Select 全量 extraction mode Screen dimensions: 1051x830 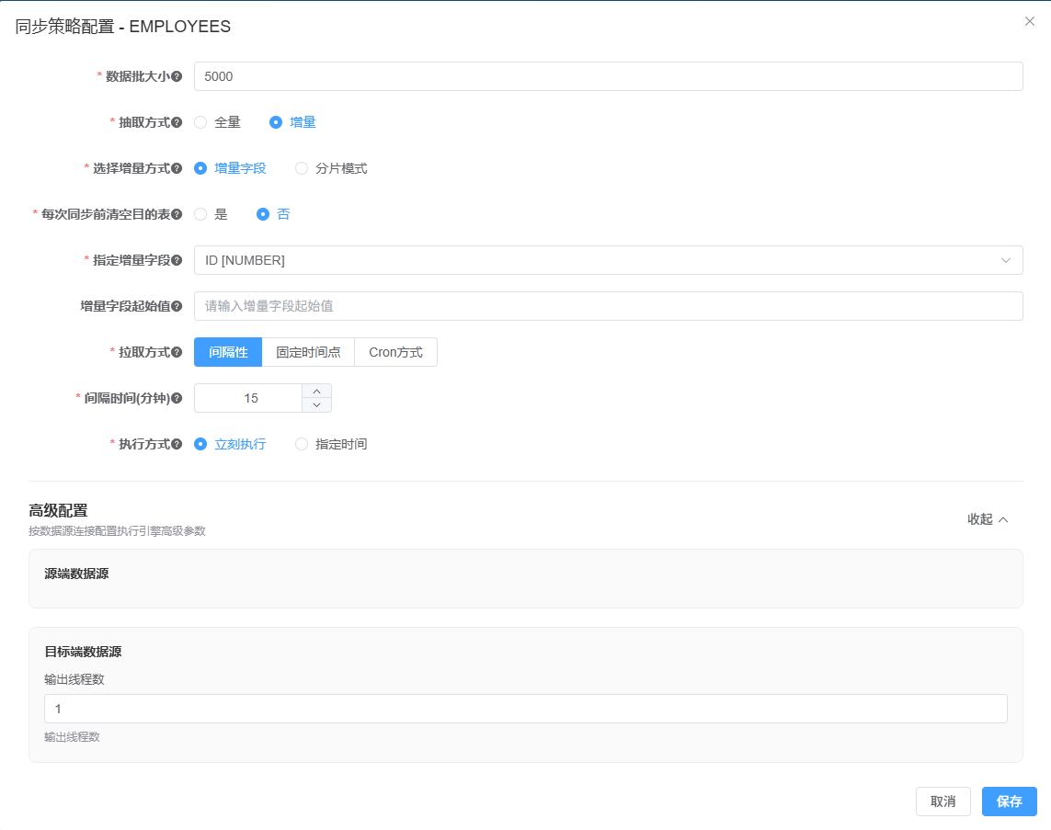[x=217, y=122]
